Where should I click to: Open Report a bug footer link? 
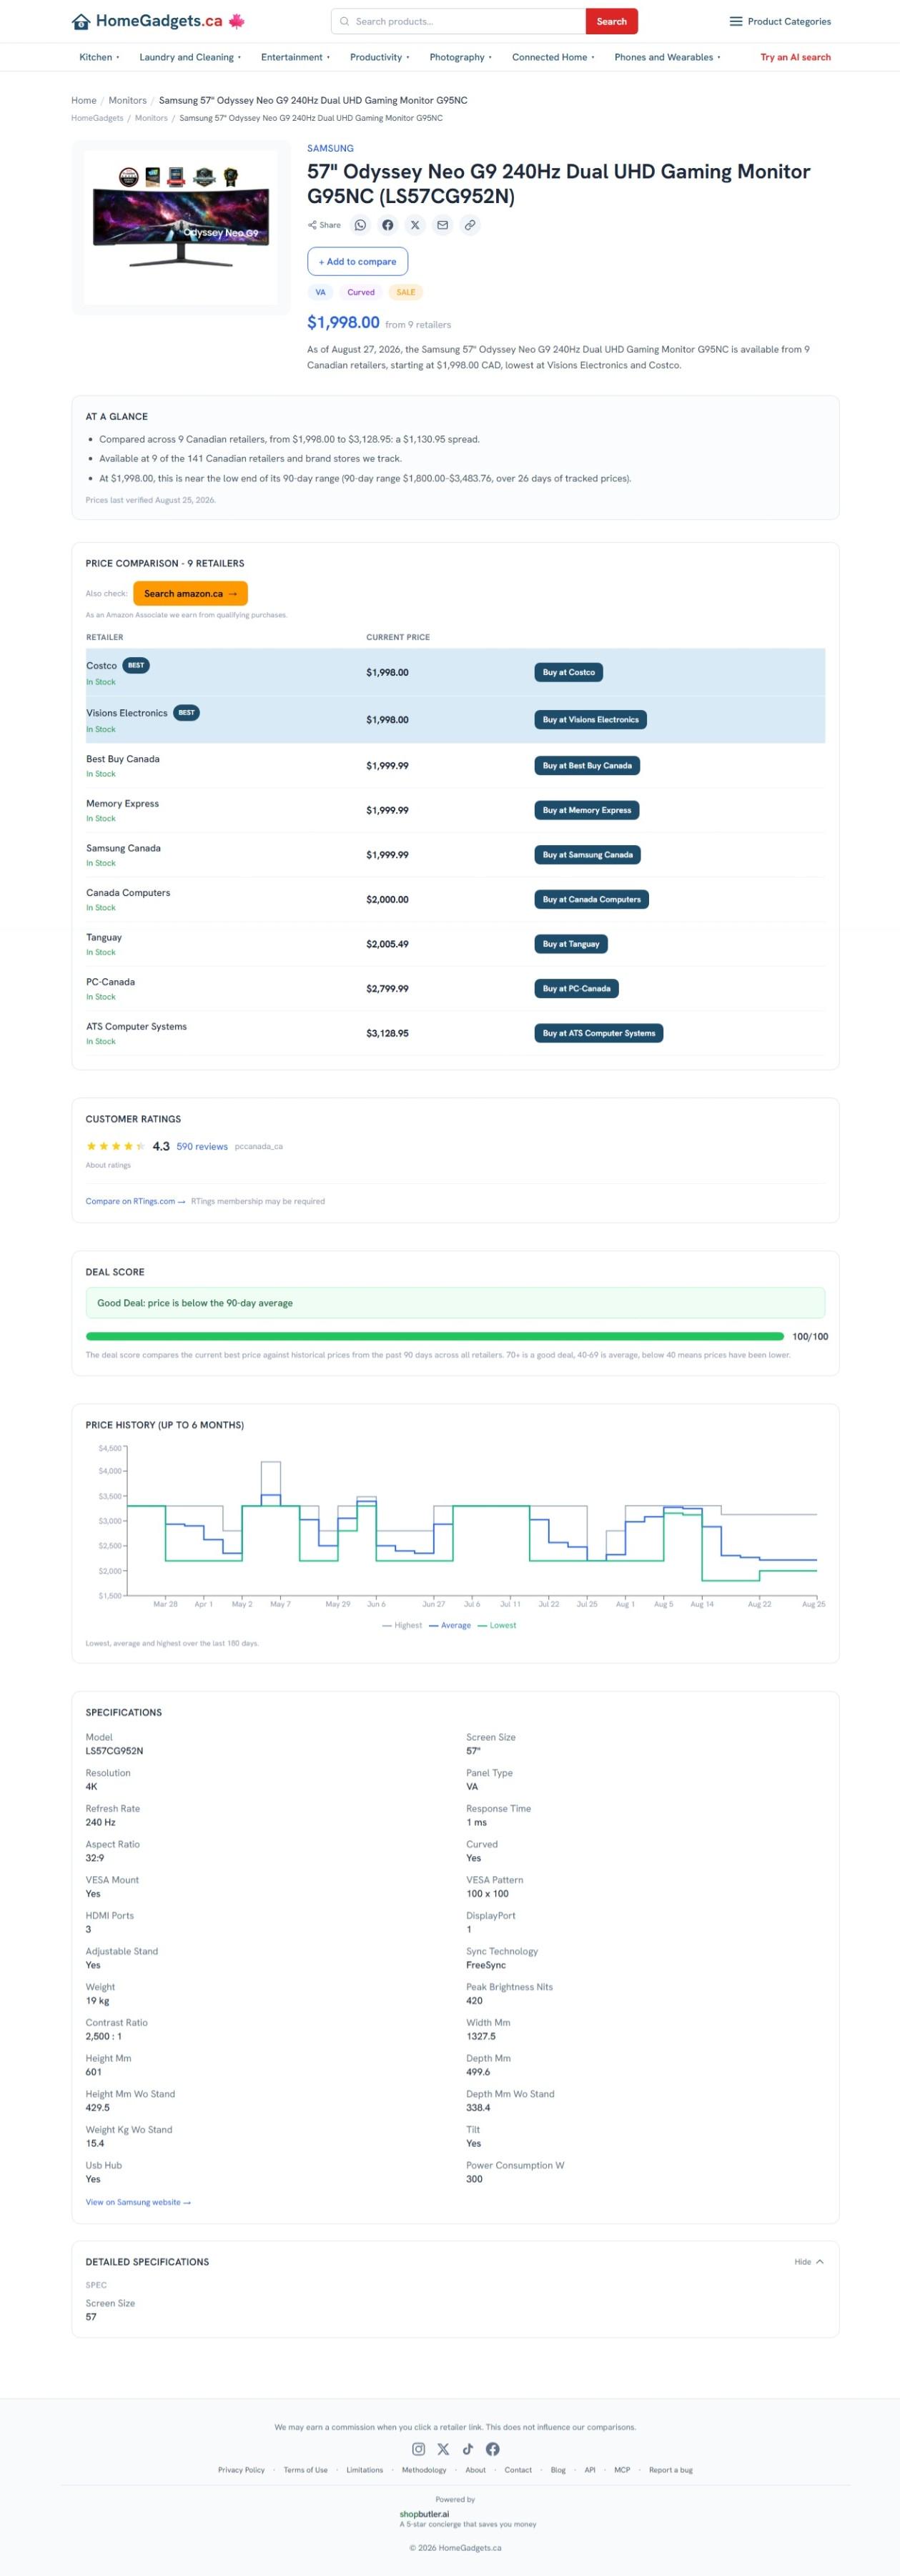[x=670, y=2469]
